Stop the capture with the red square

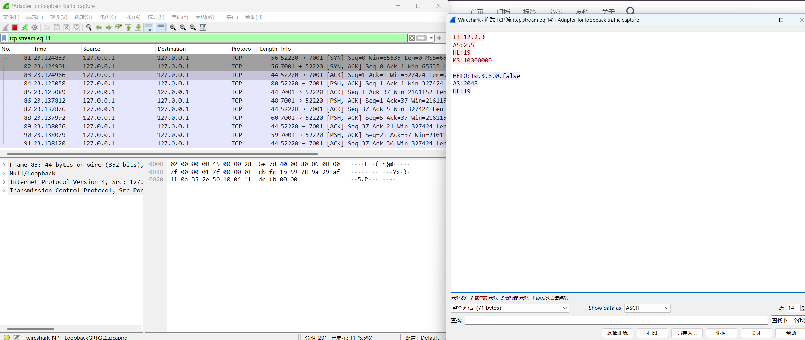point(15,27)
